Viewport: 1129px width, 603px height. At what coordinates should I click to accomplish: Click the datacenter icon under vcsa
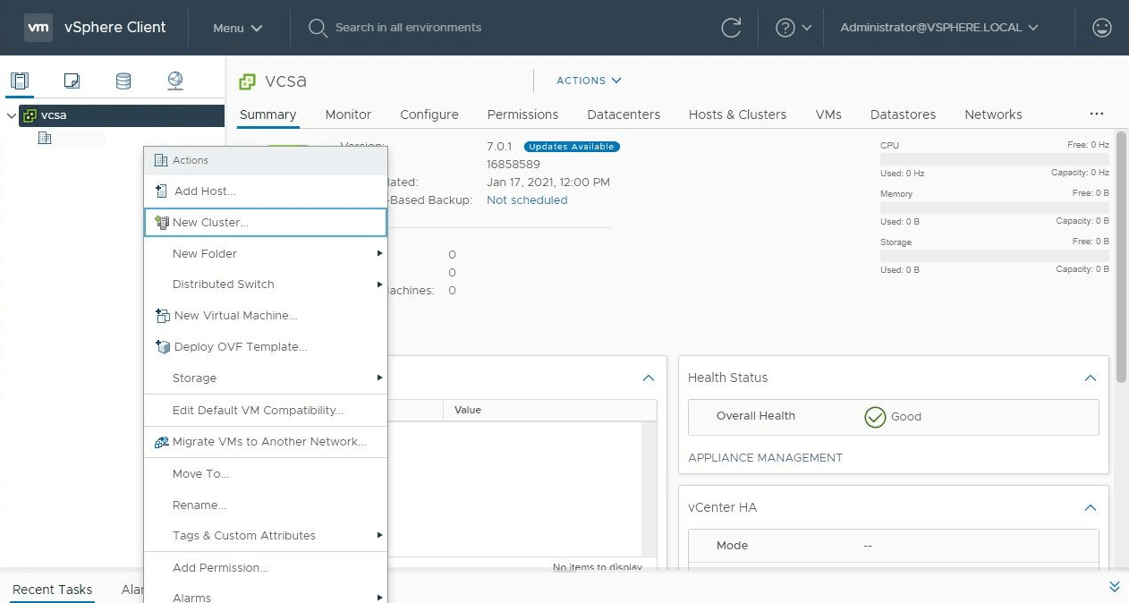coord(45,138)
